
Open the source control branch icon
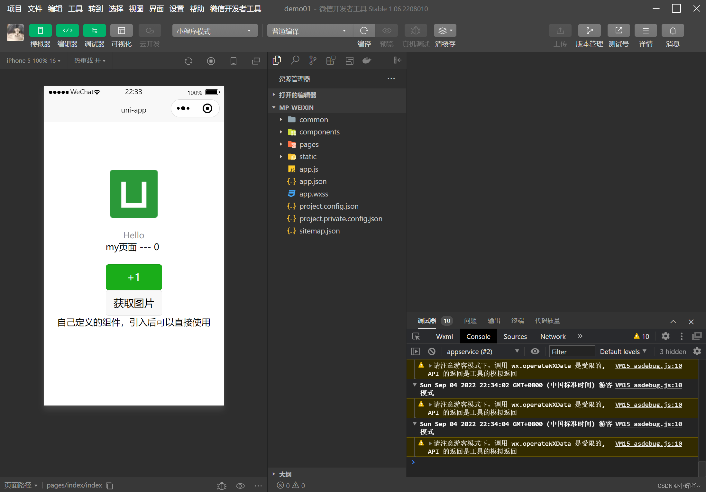pyautogui.click(x=313, y=60)
